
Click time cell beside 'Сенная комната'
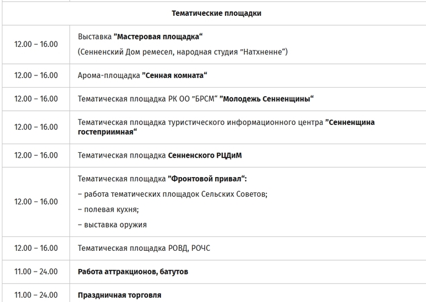tap(36, 75)
